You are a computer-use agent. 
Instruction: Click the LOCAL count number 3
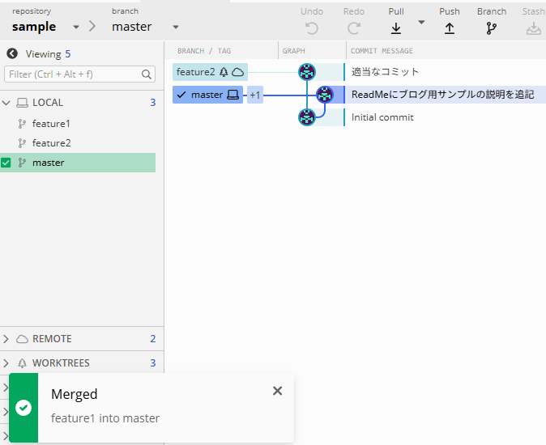click(x=152, y=103)
